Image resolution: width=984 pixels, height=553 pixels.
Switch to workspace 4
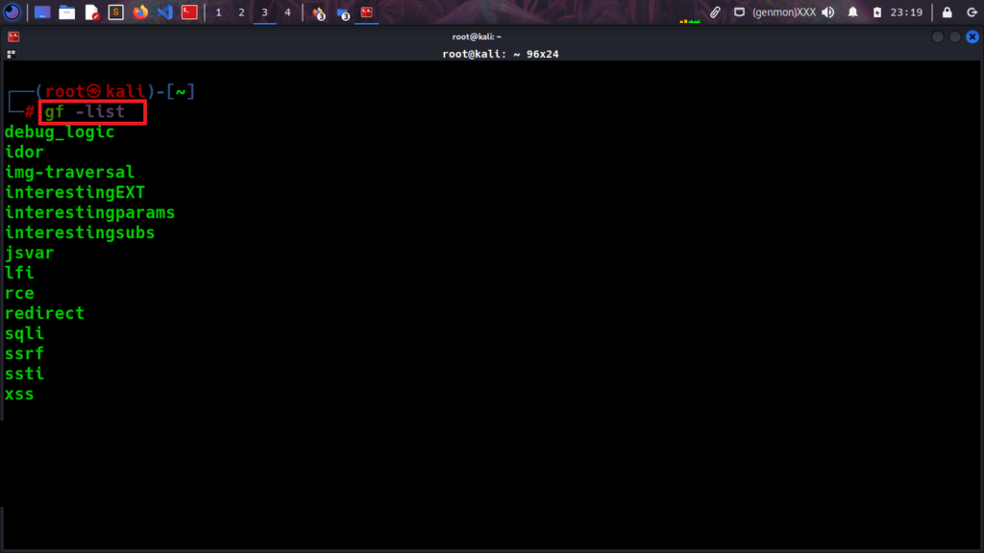pos(287,12)
